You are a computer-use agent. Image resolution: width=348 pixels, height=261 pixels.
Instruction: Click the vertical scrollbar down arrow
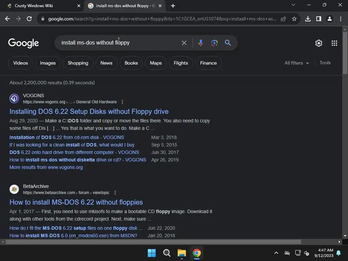345,236
